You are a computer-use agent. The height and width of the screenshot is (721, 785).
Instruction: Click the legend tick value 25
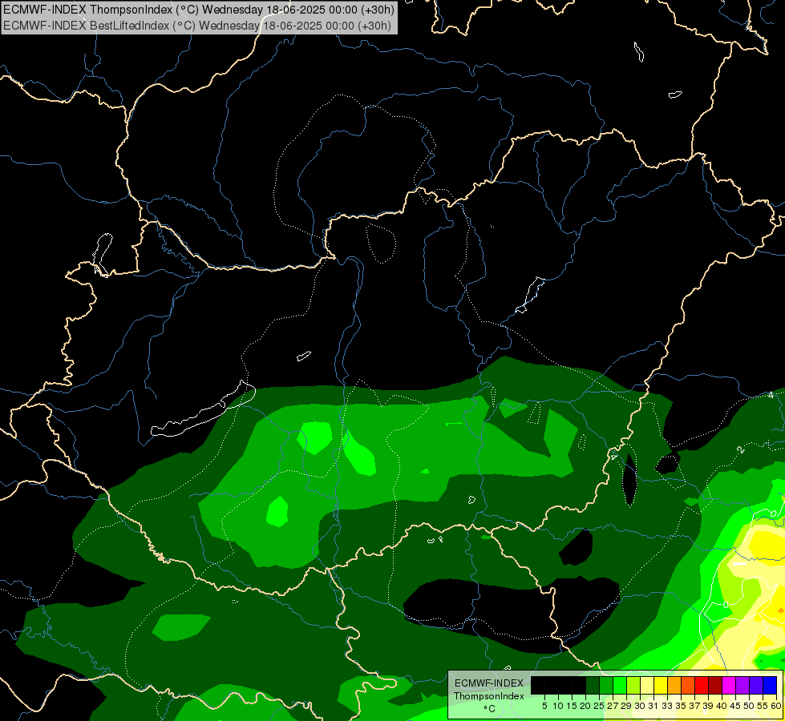pos(599,706)
